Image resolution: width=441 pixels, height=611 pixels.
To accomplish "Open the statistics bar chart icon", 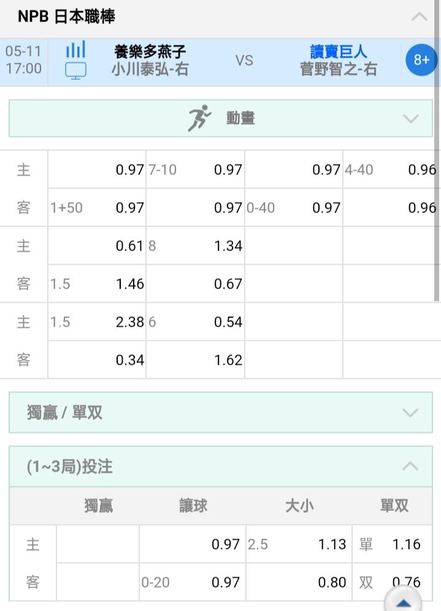I will point(75,50).
